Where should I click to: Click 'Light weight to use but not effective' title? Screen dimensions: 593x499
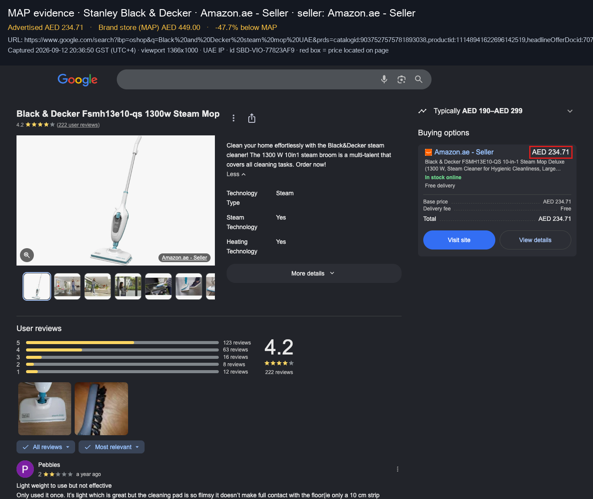click(x=64, y=486)
